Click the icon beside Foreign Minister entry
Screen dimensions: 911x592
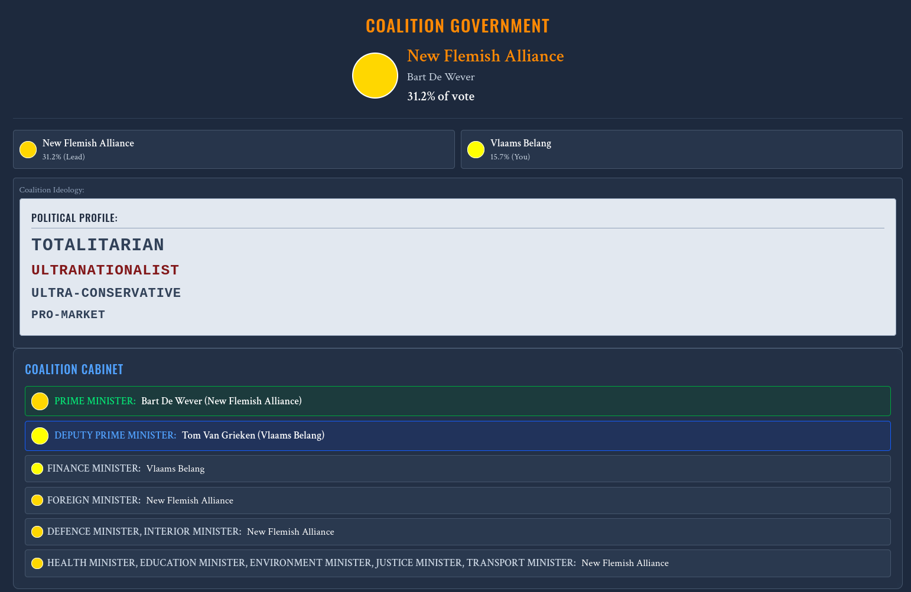coord(37,500)
